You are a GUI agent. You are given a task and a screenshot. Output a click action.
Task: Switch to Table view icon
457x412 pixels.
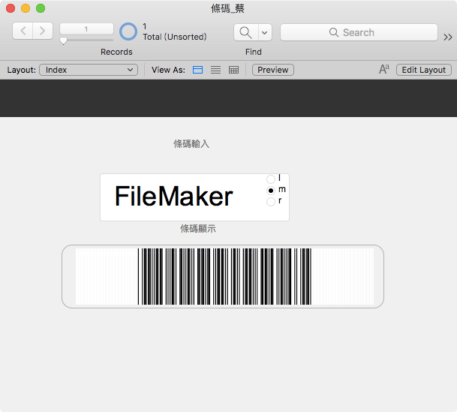[x=233, y=70]
